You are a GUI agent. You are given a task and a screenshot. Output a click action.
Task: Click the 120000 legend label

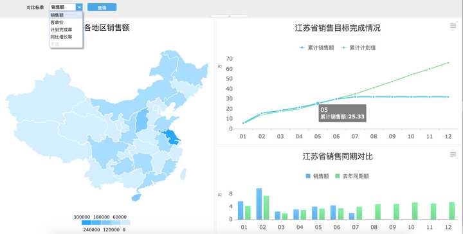pyautogui.click(x=111, y=230)
